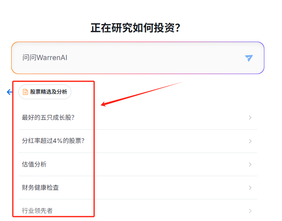The height and width of the screenshot is (221, 282).
Task: Open chevron next to 估值分析
Action: [x=250, y=165]
